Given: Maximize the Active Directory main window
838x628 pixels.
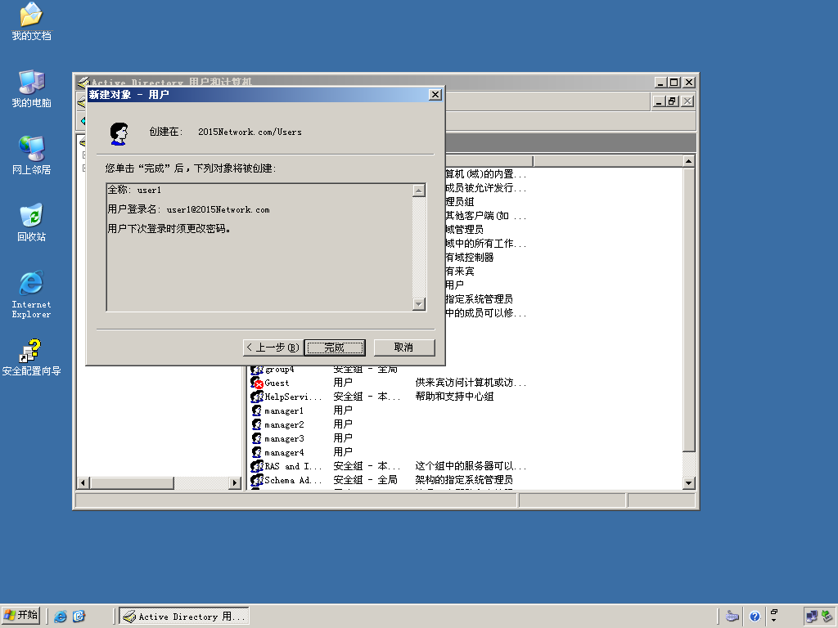Looking at the screenshot, I should 674,83.
